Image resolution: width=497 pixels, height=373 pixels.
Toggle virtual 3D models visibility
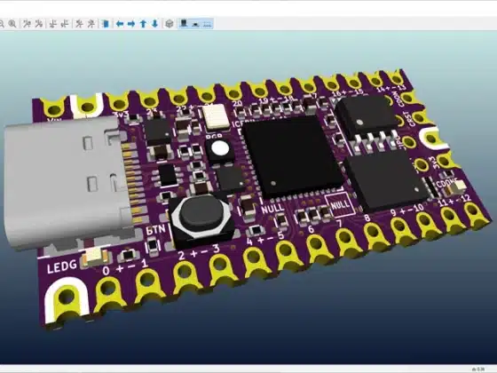(208, 24)
